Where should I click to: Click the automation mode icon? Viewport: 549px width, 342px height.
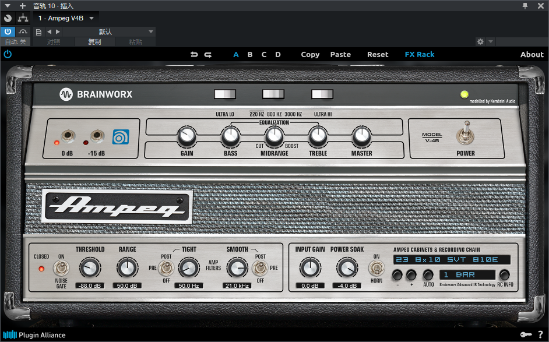pos(23,31)
